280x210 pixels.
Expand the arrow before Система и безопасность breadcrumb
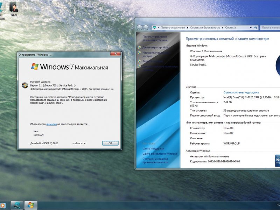(188, 28)
